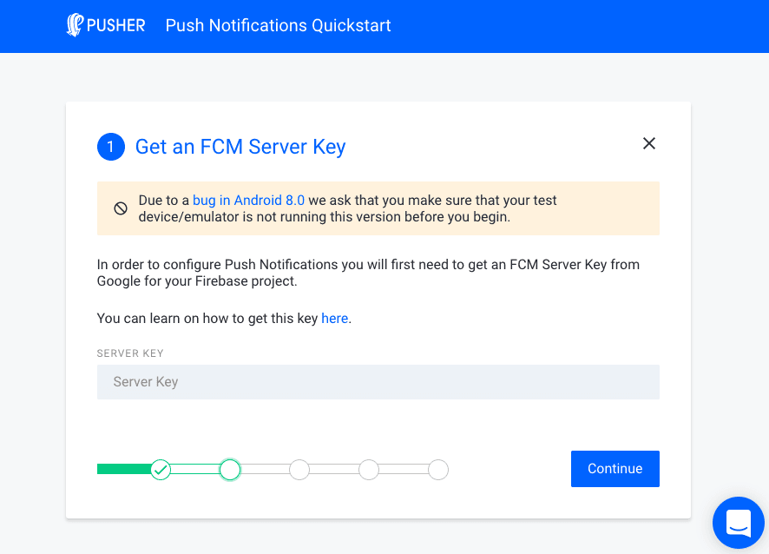Image resolution: width=769 pixels, height=554 pixels.
Task: Click the completed step checkmark circle
Action: pyautogui.click(x=161, y=470)
